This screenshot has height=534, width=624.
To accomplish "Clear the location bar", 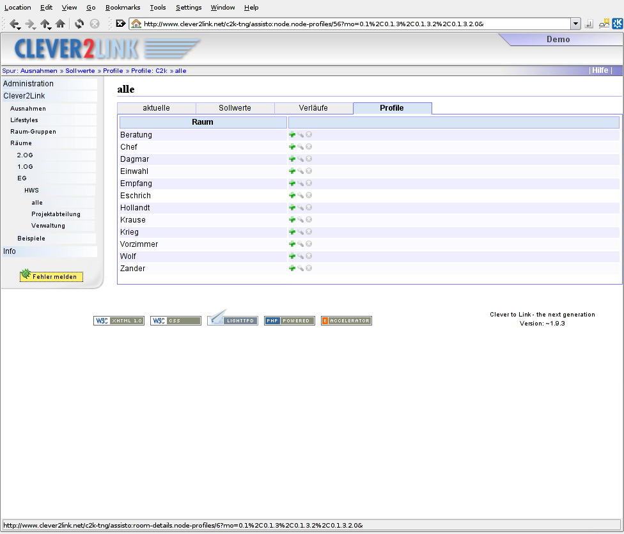I will tap(121, 24).
